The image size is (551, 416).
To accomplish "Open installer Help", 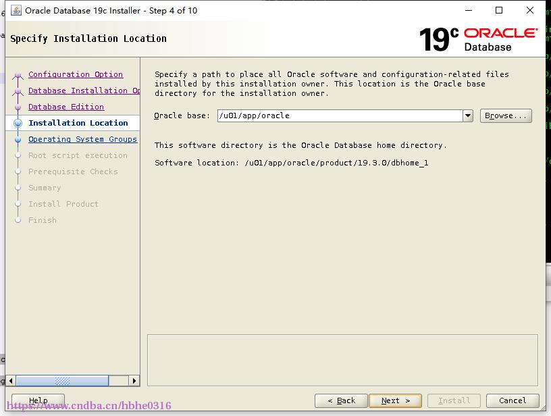I will click(38, 400).
